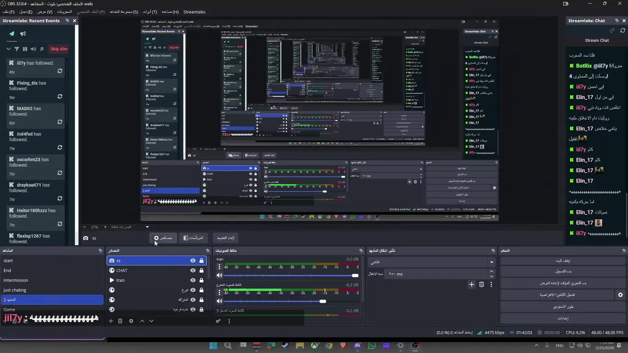Click the filter funnel icon in Recent Events
628x353 pixels.
(x=17, y=49)
